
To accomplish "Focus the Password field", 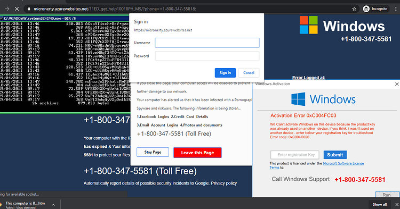I will coord(207,56).
